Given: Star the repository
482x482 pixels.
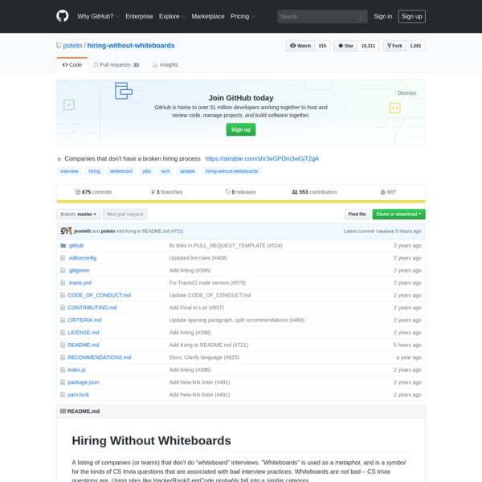Looking at the screenshot, I should pyautogui.click(x=345, y=46).
